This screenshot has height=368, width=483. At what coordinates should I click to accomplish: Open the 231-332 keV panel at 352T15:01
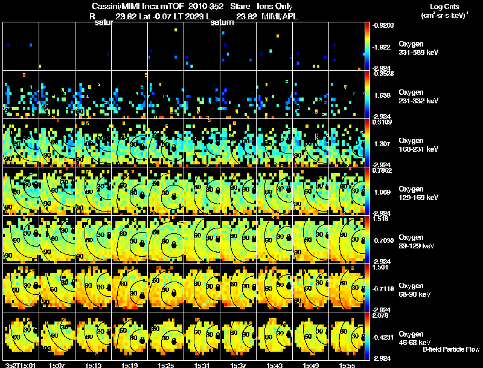coord(21,95)
